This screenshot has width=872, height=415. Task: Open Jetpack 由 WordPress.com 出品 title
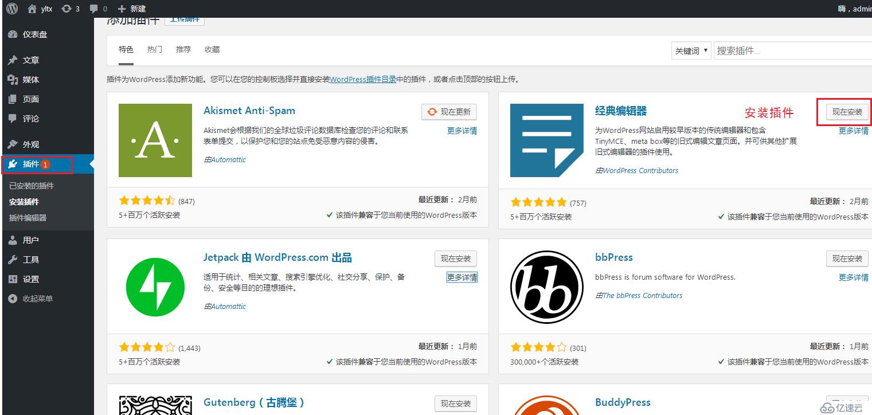pos(277,257)
